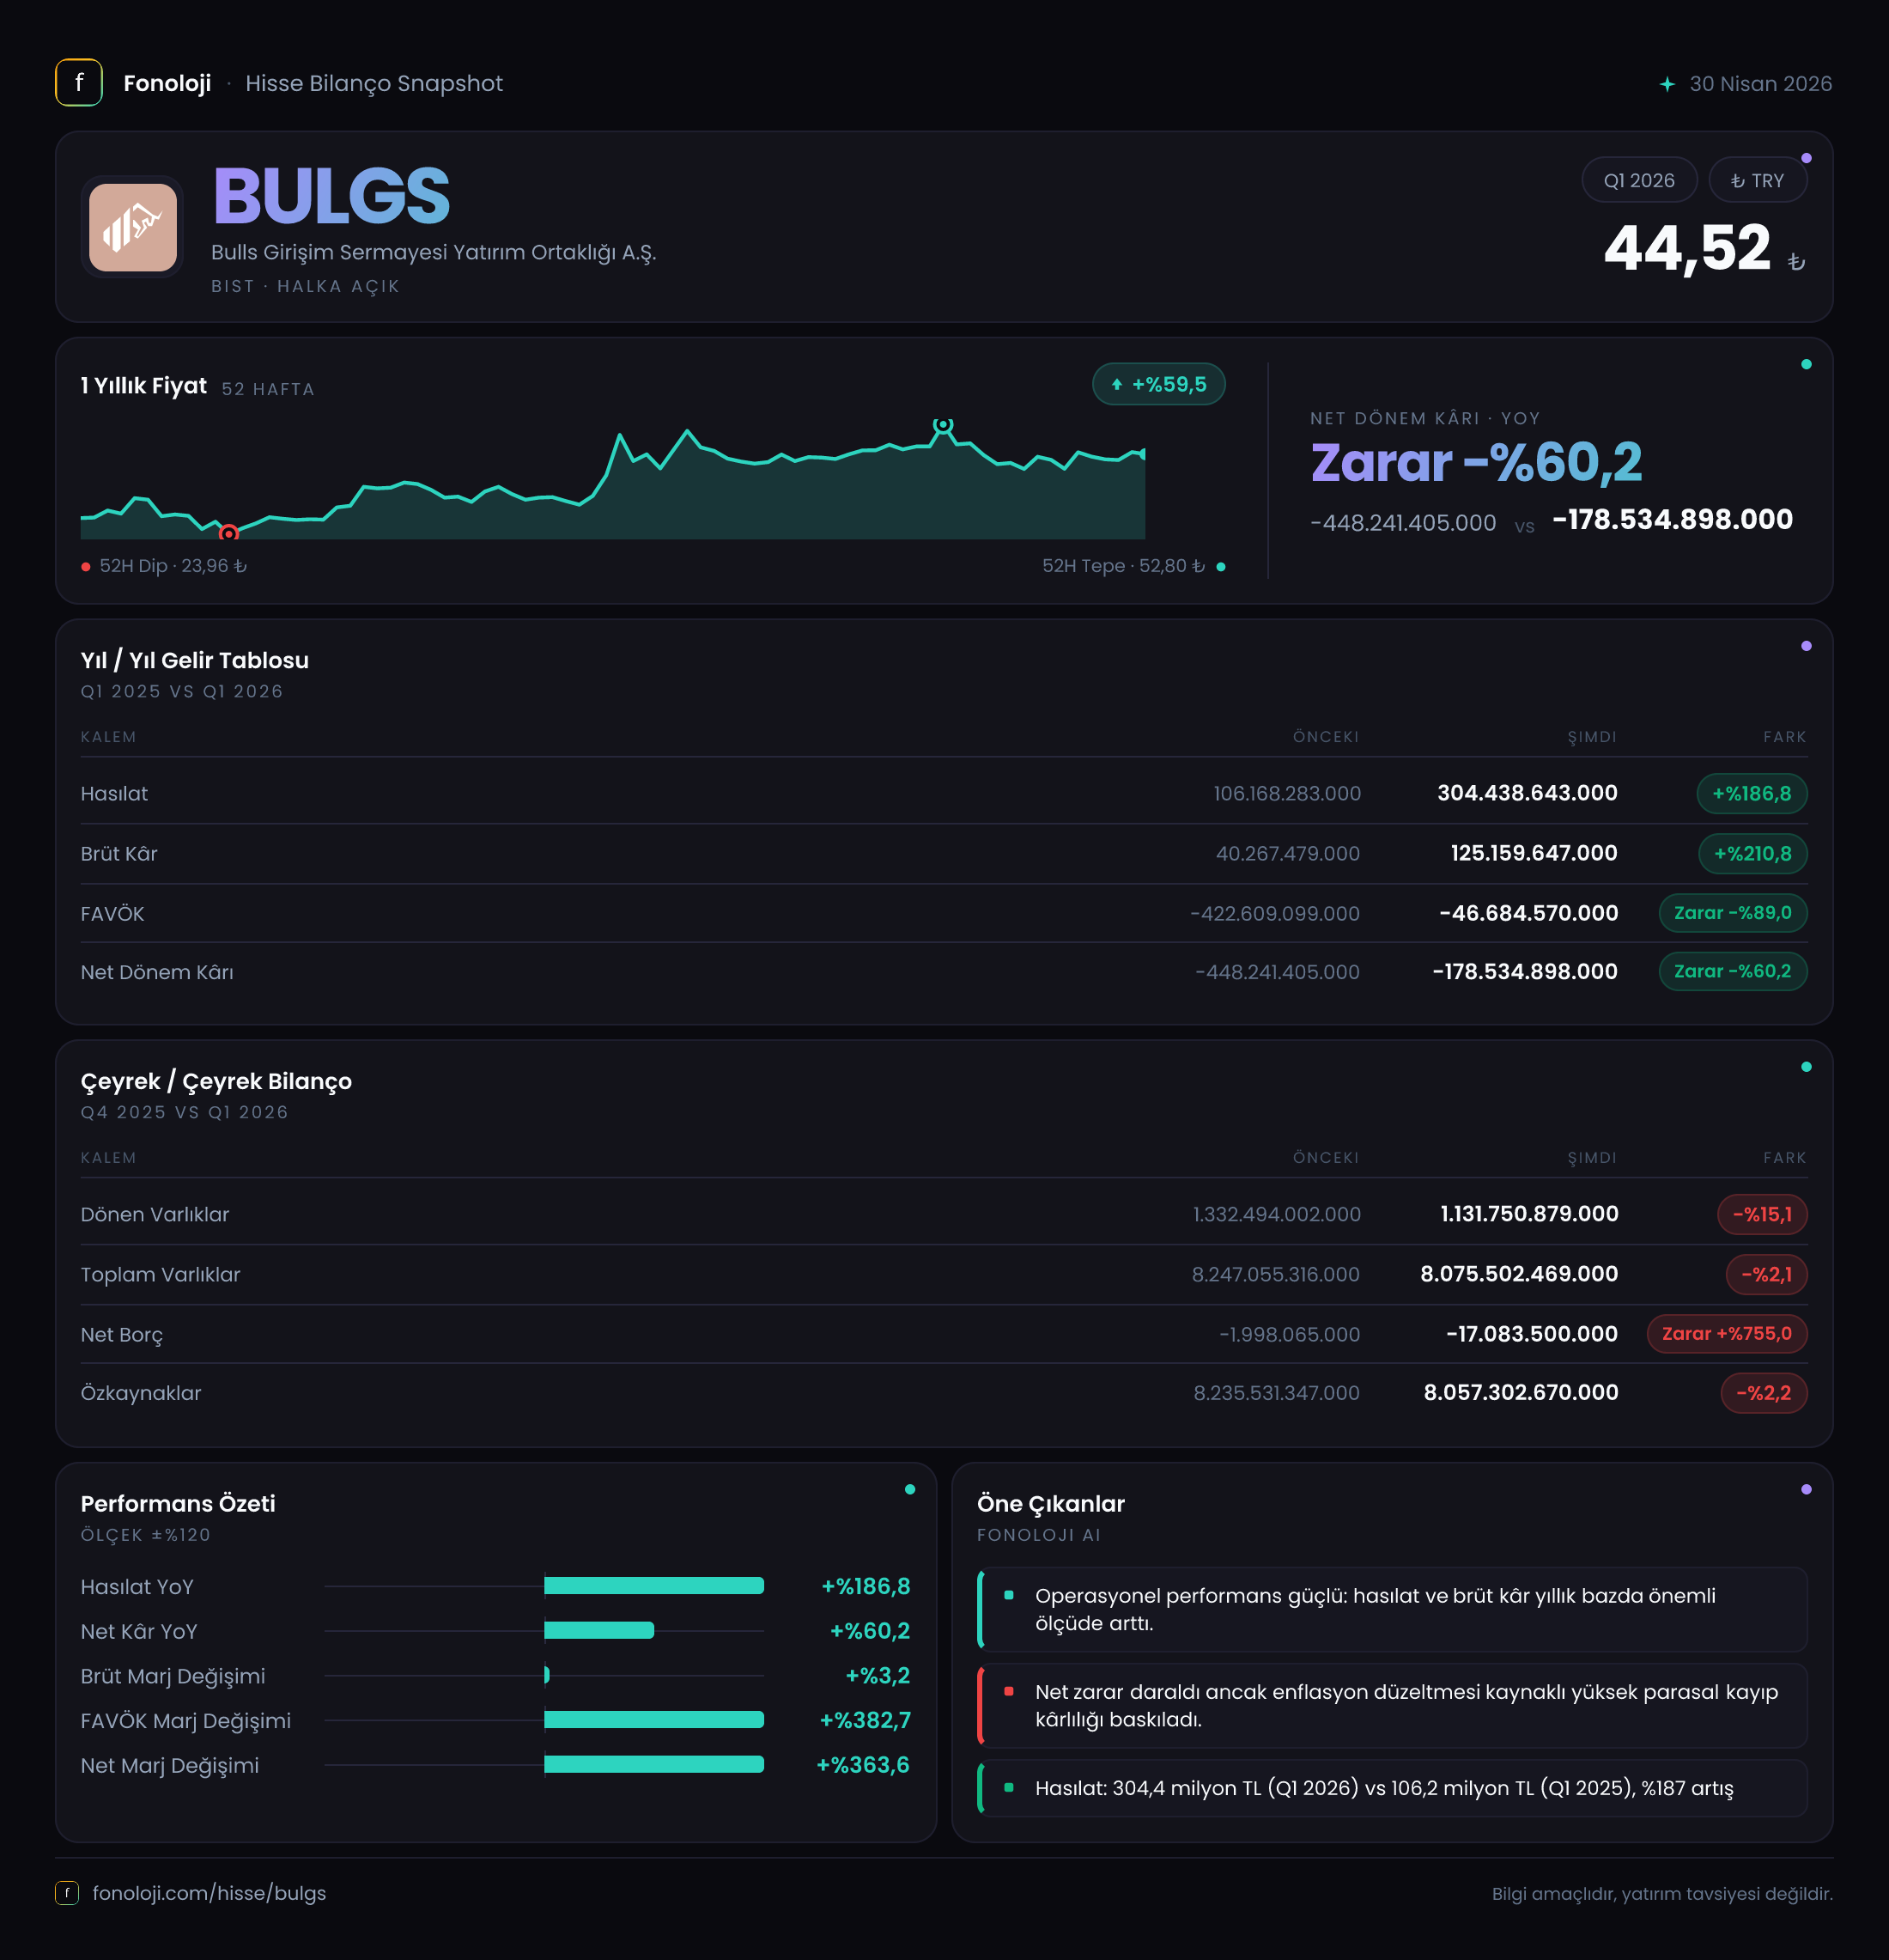
Task: Click the small Fonoloji logo in the footer
Action: pyautogui.click(x=67, y=1893)
